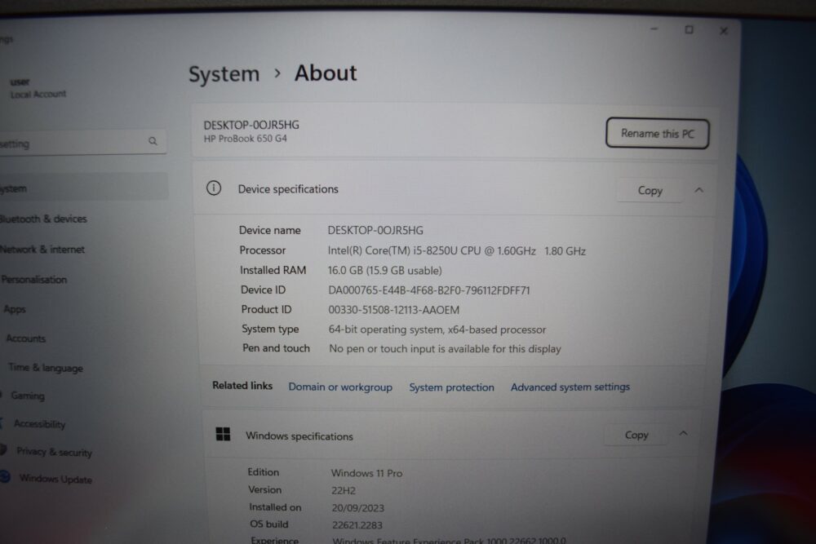816x544 pixels.
Task: Click the Installed RAM label
Action: click(273, 270)
